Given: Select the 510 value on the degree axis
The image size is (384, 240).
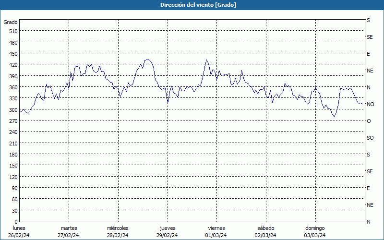Looking at the screenshot, I should click(13, 31).
